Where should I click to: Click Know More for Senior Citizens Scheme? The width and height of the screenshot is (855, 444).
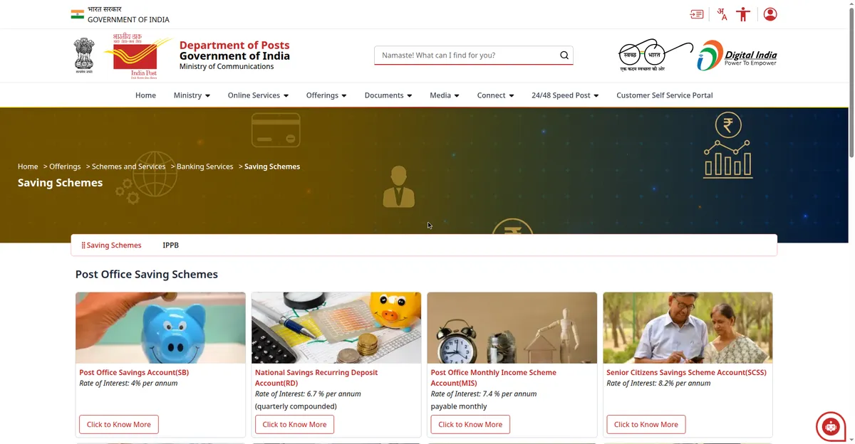coord(646,425)
